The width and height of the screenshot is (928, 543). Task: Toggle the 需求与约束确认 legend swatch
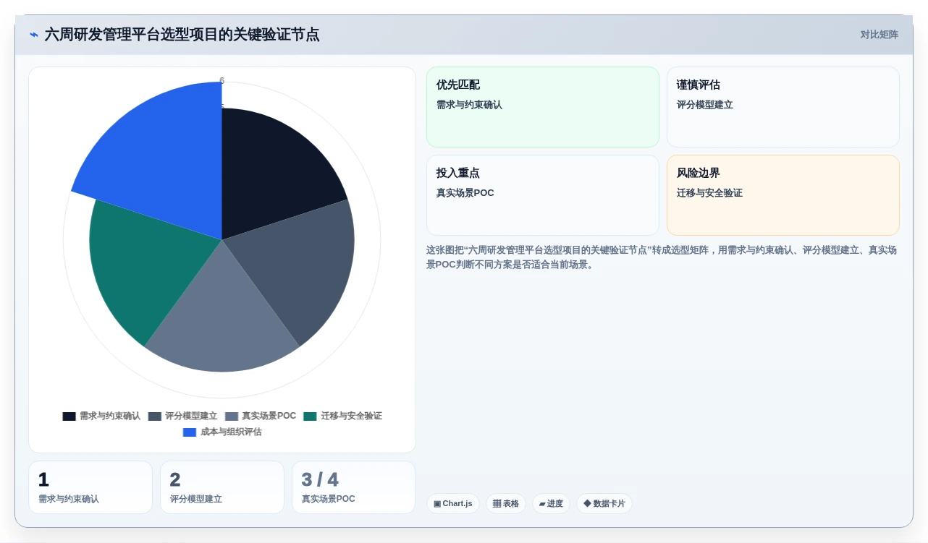click(x=69, y=416)
